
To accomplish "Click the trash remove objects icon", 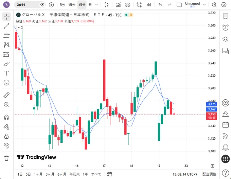I will pyautogui.click(x=6, y=158).
